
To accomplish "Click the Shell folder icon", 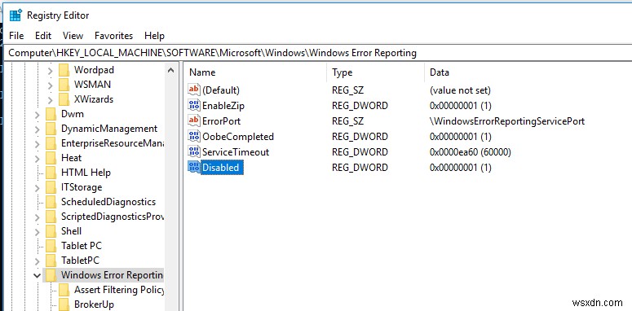I will [51, 231].
